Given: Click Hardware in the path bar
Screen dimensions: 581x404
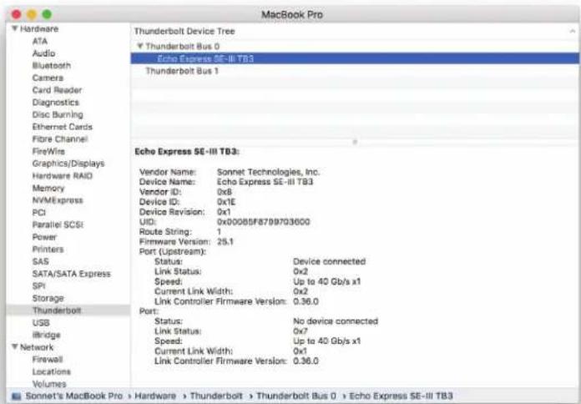Looking at the screenshot, I should click(155, 396).
